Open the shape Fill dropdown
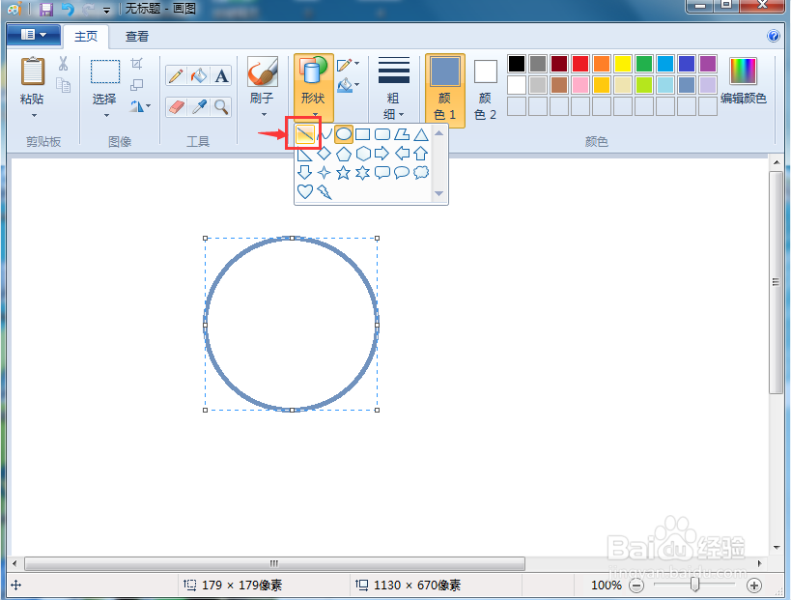The image size is (791, 600). [x=348, y=85]
